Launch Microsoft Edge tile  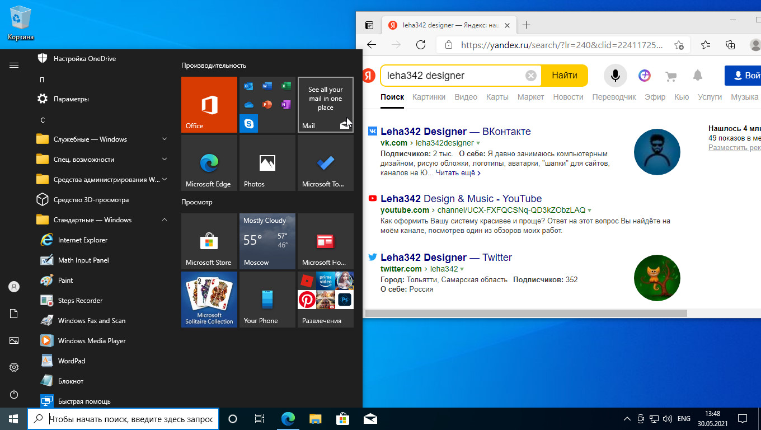coord(209,163)
